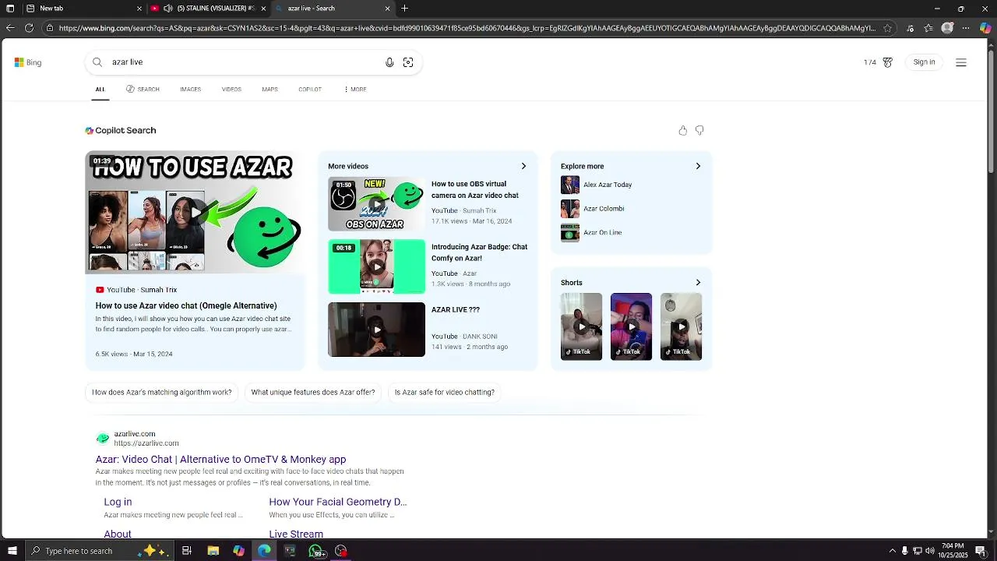Click the magnifier icon in the search box
This screenshot has height=561, width=997.
click(x=97, y=62)
